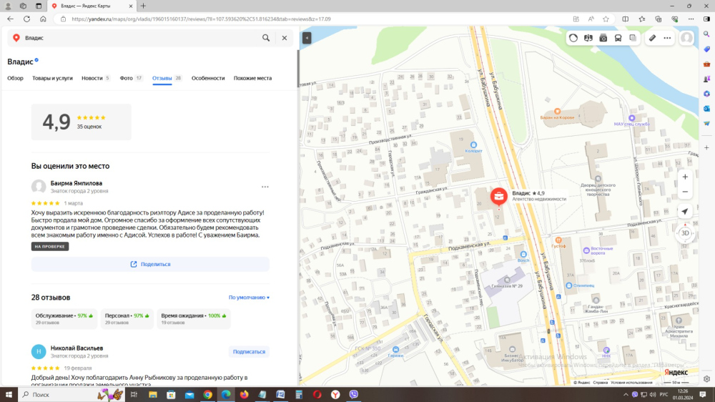Zoom out on the map

[x=685, y=192]
